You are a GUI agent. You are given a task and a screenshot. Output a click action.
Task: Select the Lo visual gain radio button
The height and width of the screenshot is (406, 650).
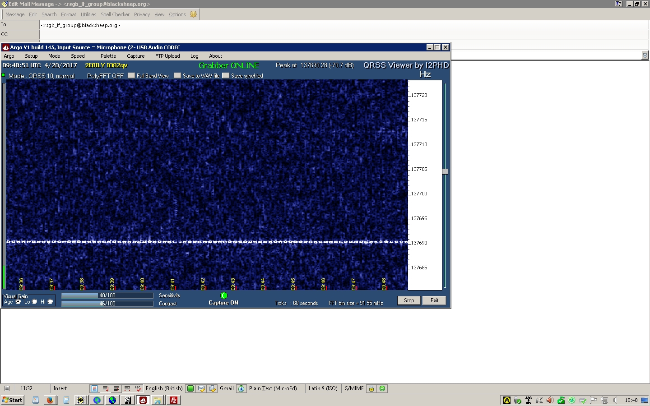point(35,302)
